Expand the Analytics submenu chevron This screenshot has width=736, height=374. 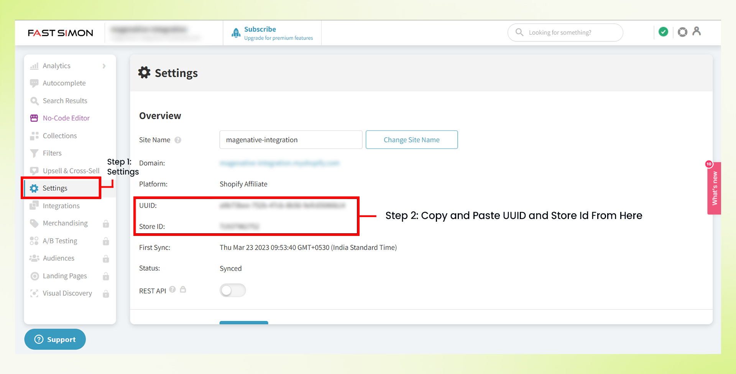104,66
